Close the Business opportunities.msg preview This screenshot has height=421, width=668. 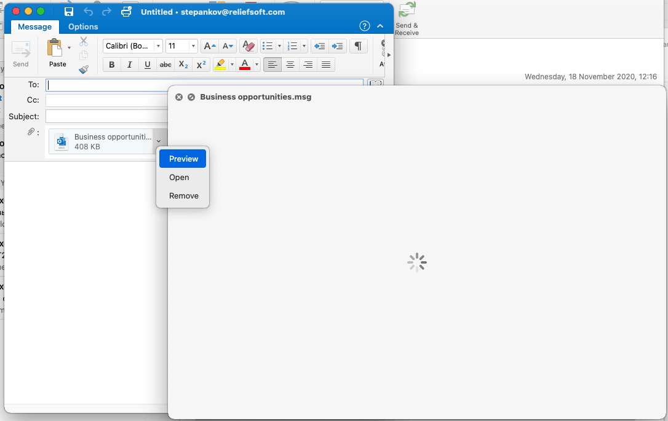(179, 97)
